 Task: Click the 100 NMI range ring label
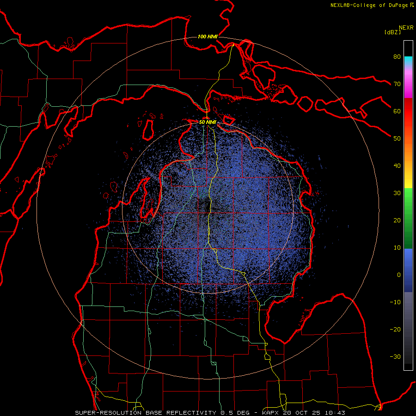(x=208, y=37)
